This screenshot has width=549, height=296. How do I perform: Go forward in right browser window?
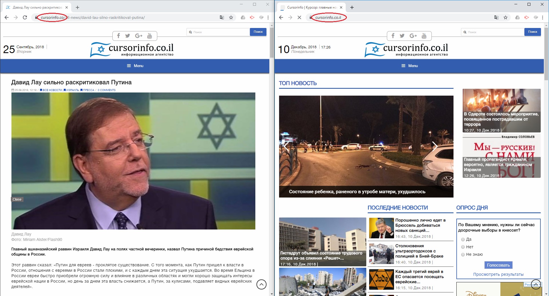tap(290, 17)
